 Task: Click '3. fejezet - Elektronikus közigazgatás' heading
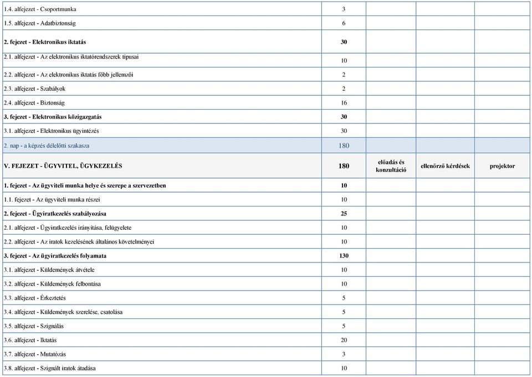tap(53, 117)
